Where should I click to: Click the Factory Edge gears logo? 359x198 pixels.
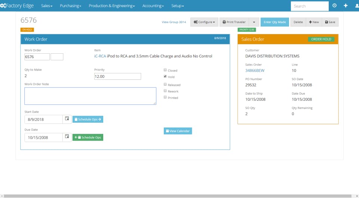[3, 6]
